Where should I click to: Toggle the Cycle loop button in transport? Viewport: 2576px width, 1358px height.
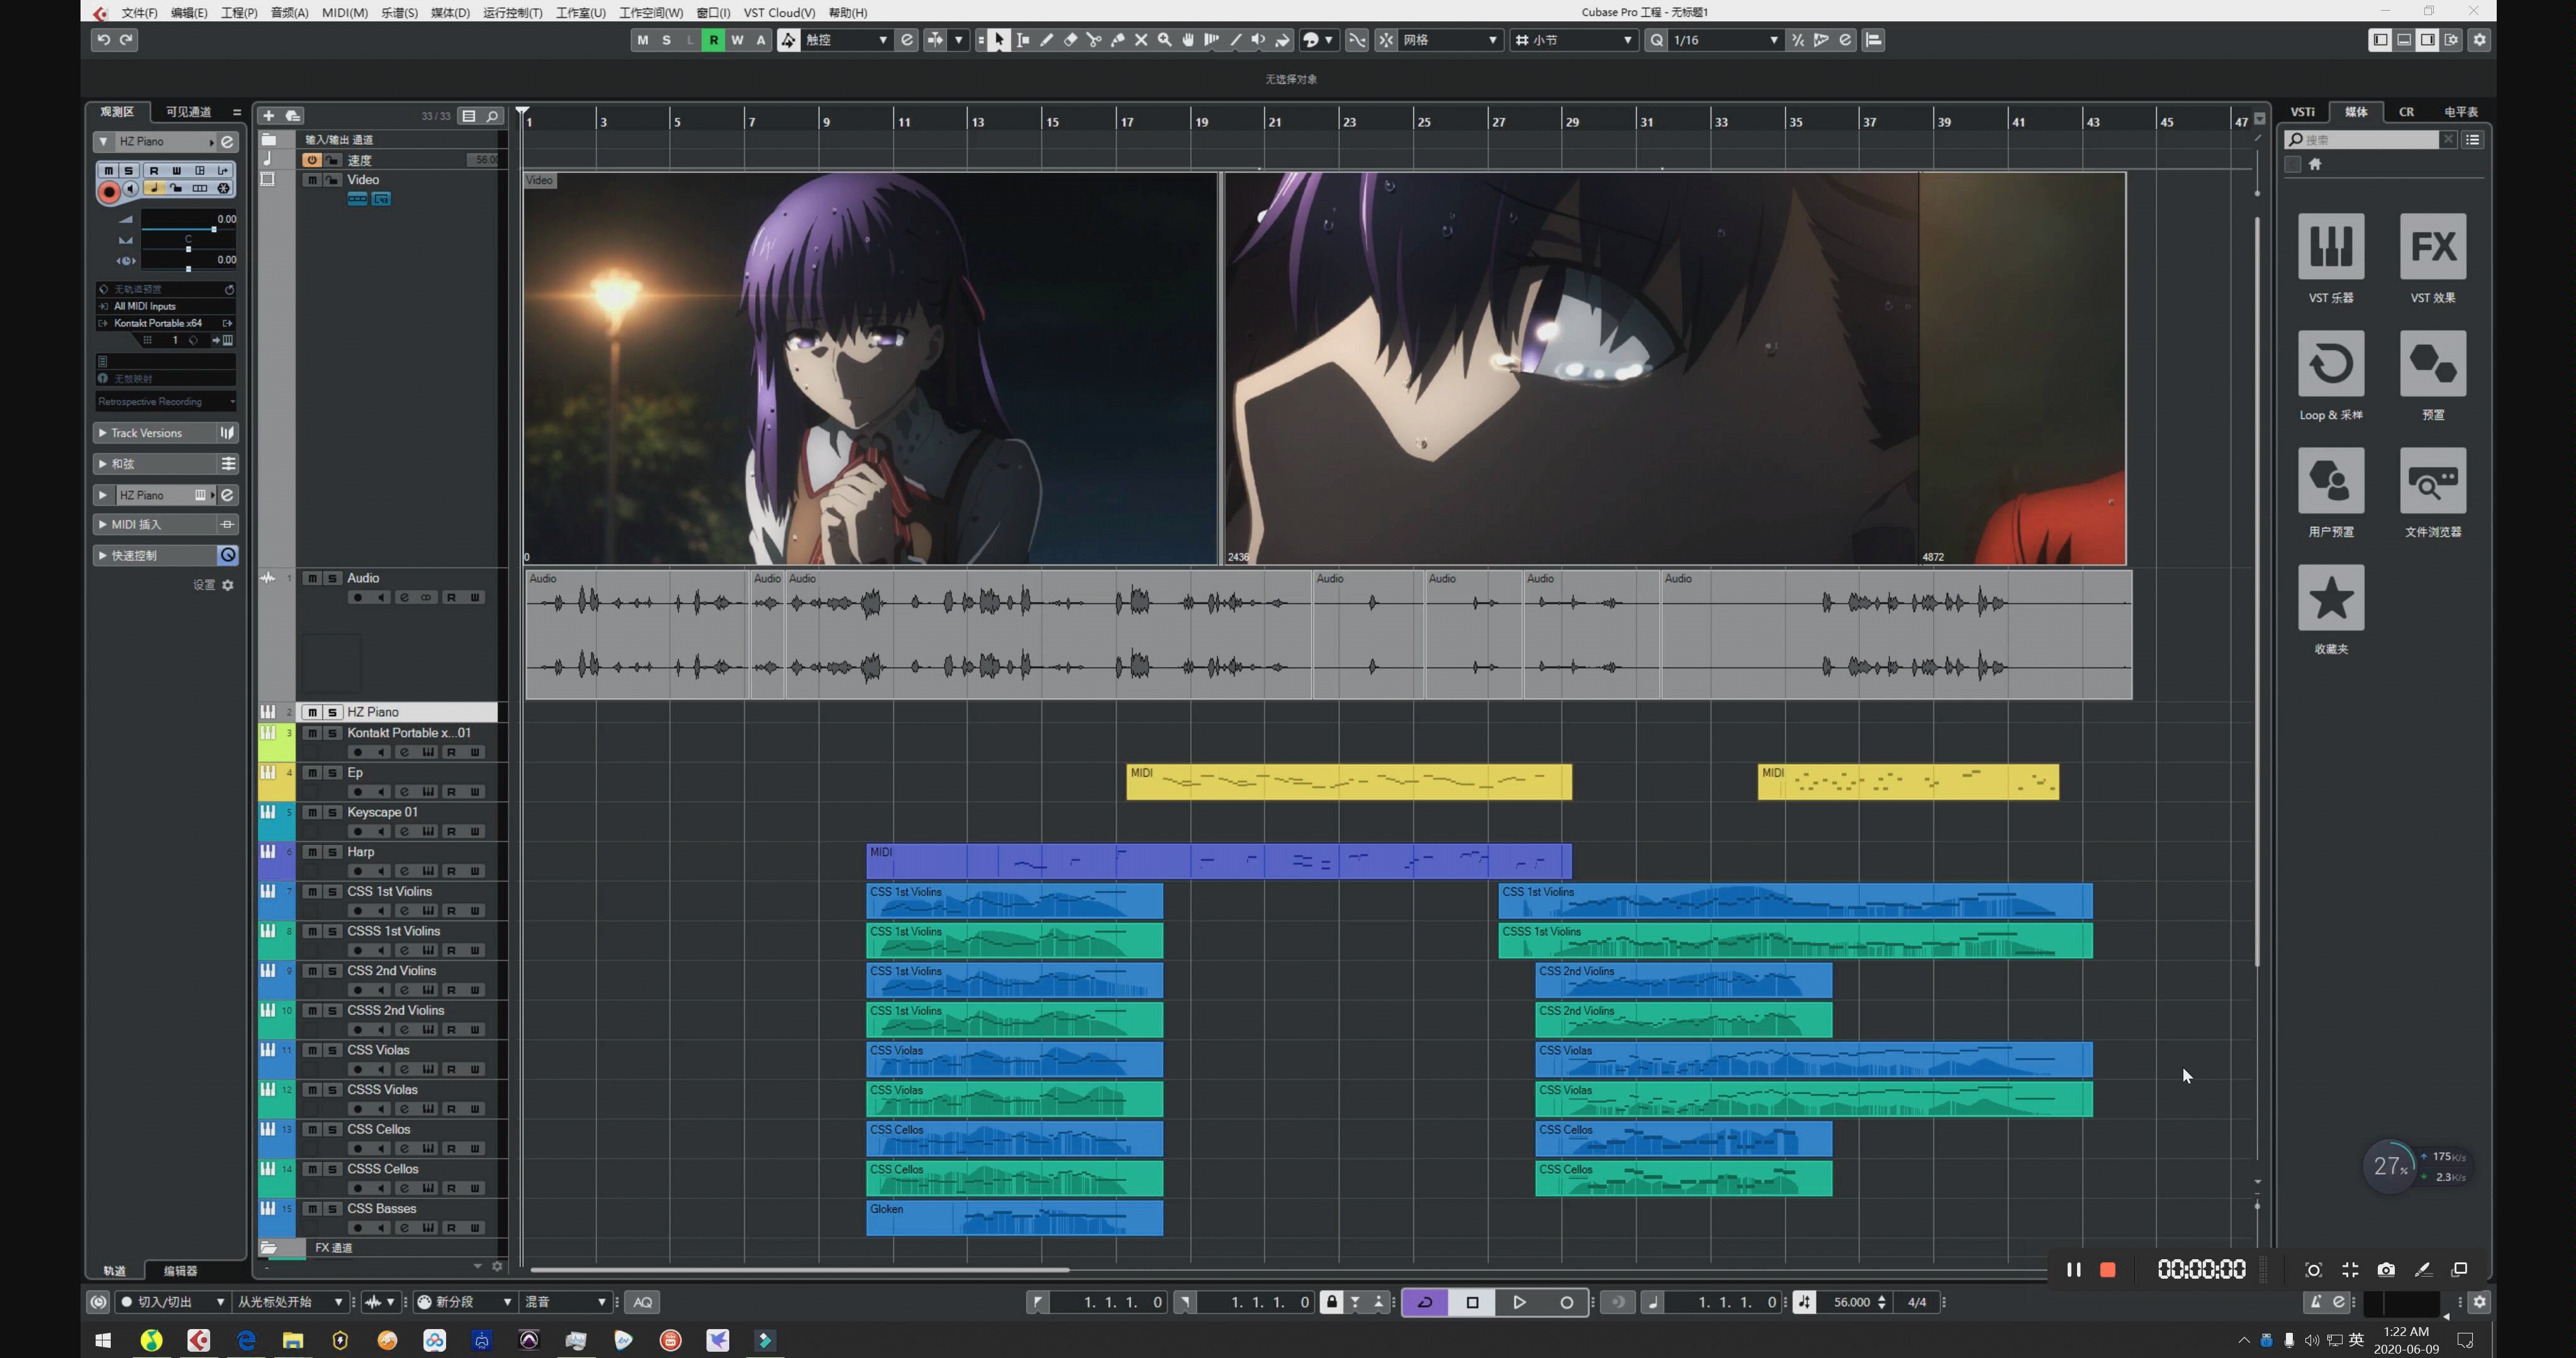coord(1425,1302)
